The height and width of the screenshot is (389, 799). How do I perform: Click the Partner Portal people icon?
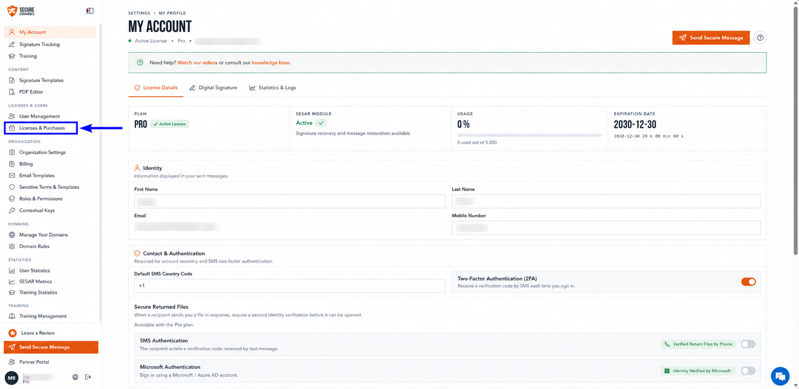12,362
